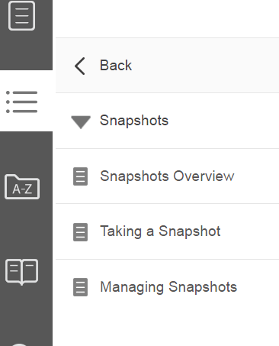
Task: Click the white header area above Back
Action: click(x=167, y=18)
